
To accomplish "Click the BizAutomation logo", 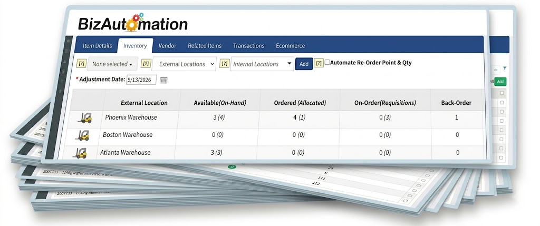I will (x=132, y=23).
